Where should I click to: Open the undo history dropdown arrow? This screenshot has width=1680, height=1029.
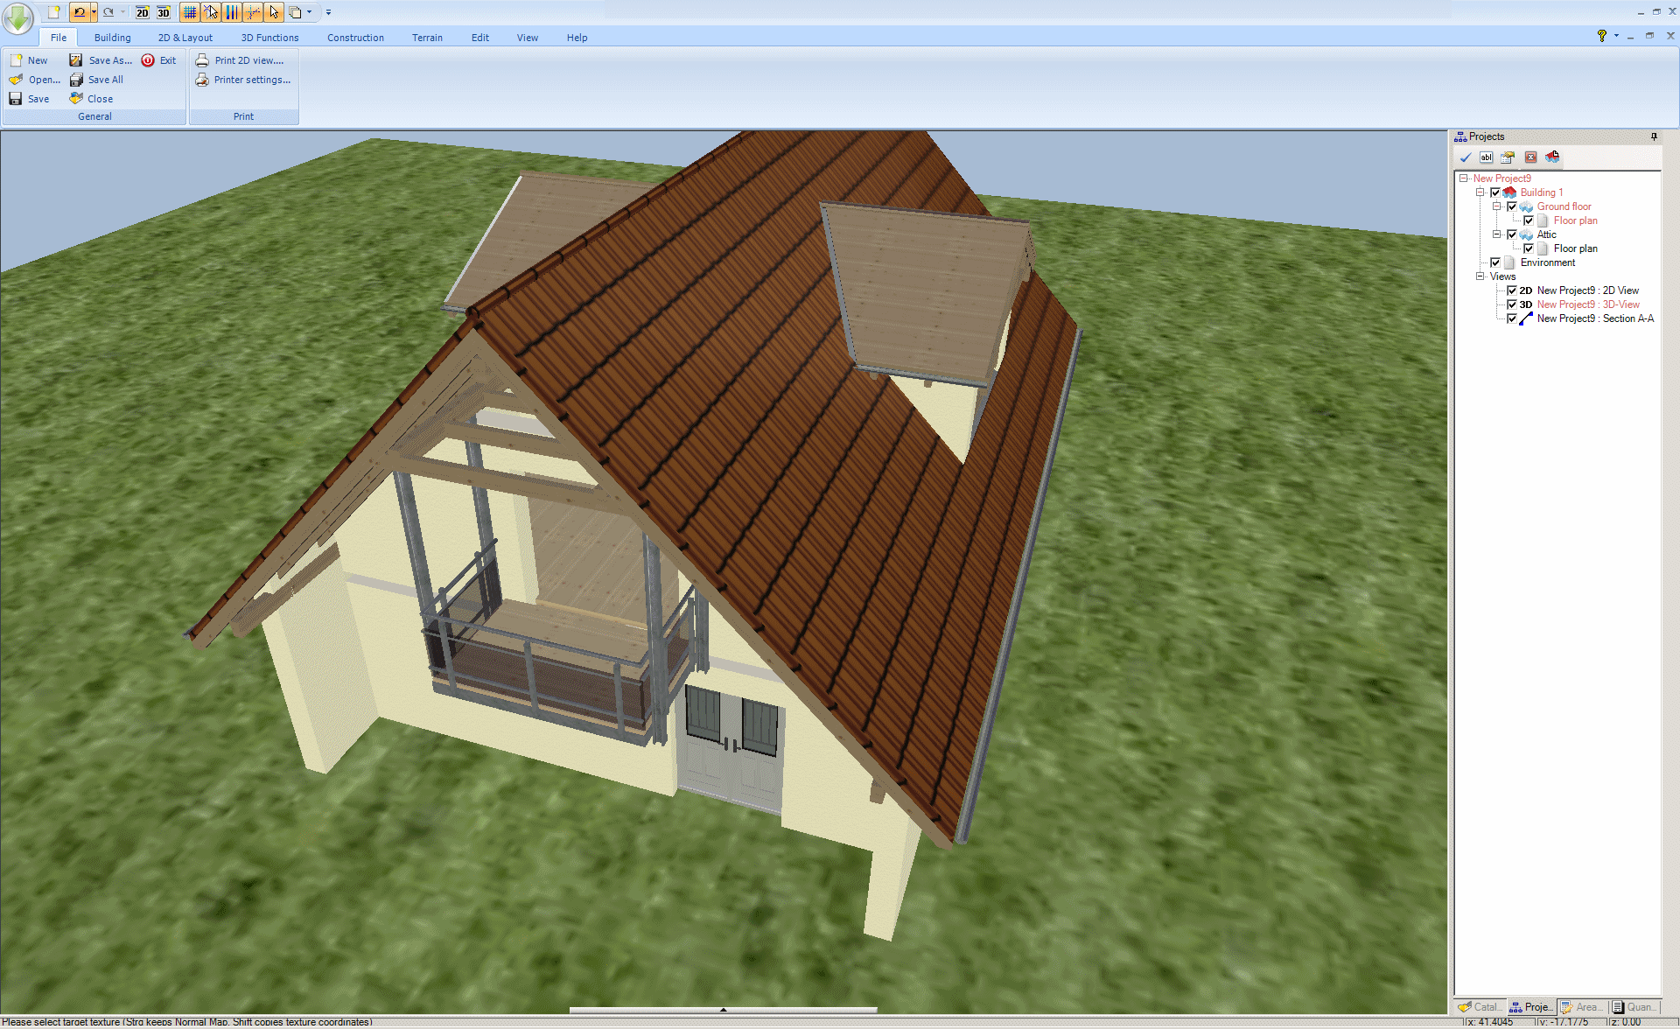click(94, 12)
